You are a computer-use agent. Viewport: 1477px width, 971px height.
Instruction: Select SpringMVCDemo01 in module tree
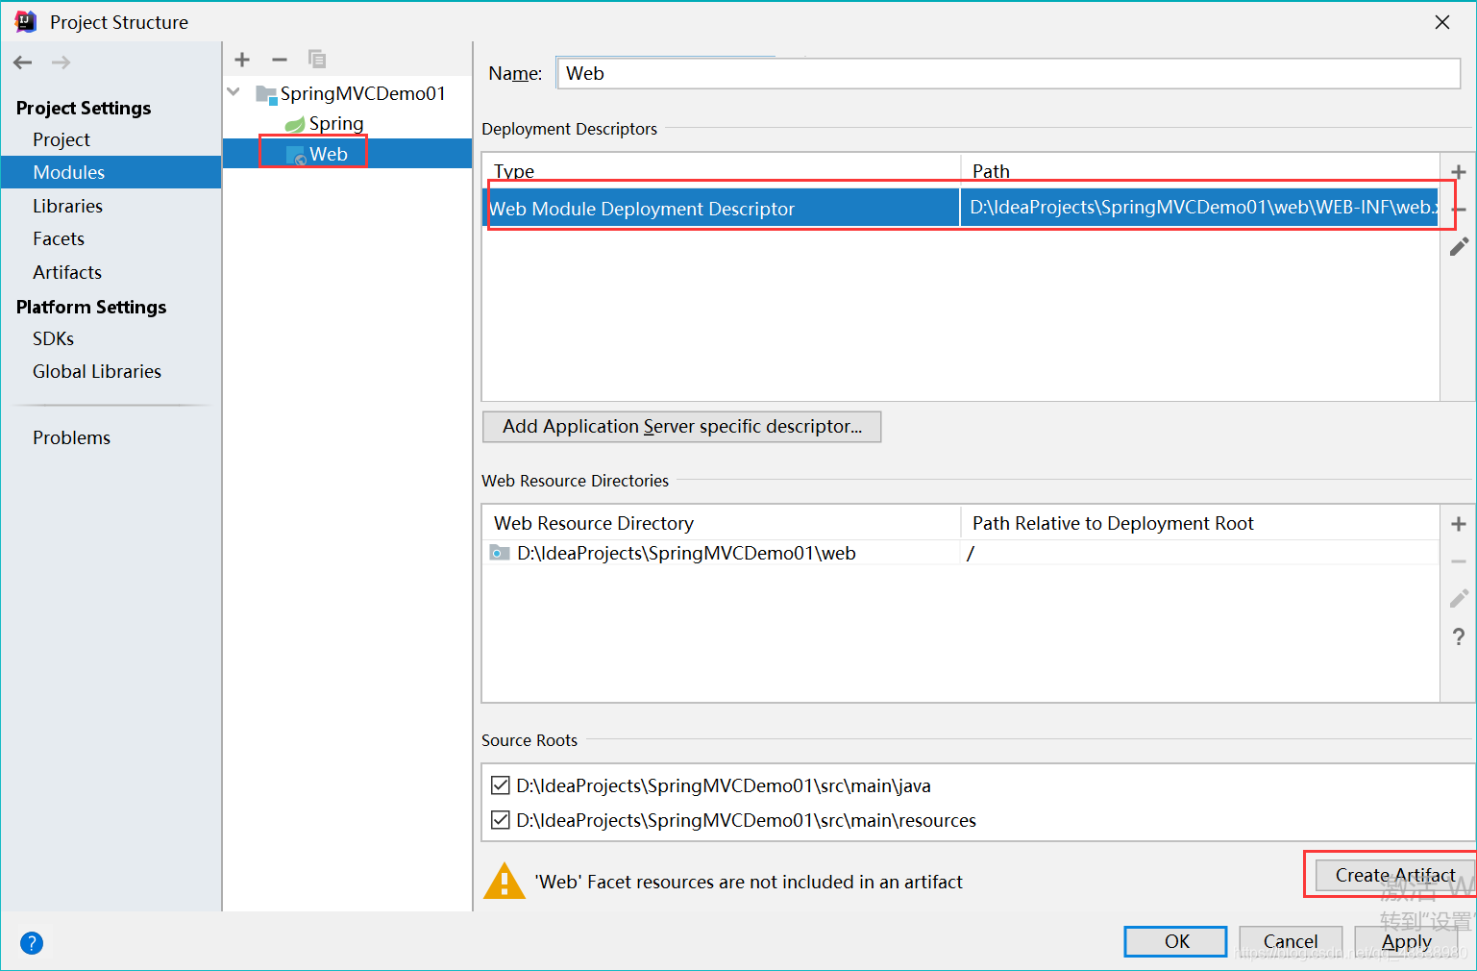coord(362,93)
